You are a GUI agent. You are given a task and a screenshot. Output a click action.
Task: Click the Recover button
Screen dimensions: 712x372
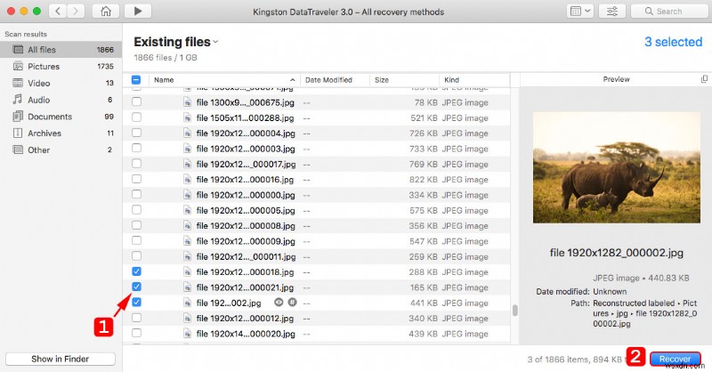(675, 359)
